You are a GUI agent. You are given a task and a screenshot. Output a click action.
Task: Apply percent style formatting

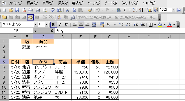tap(108, 25)
